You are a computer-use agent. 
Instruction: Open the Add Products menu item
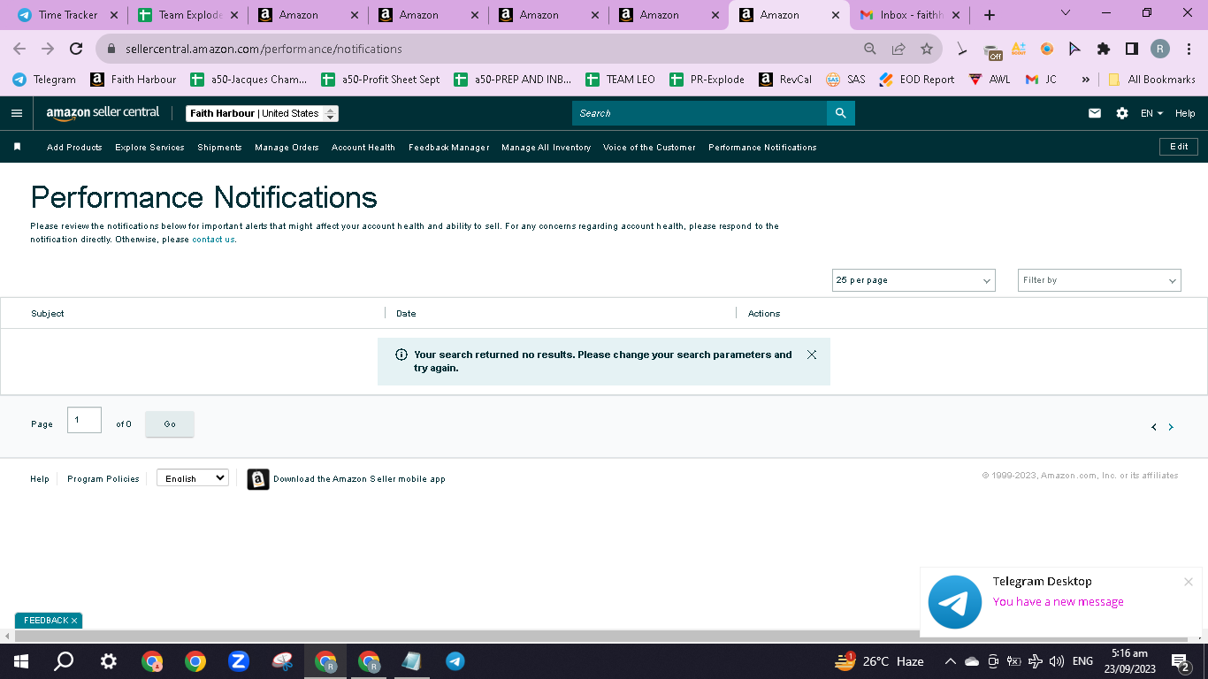point(74,148)
